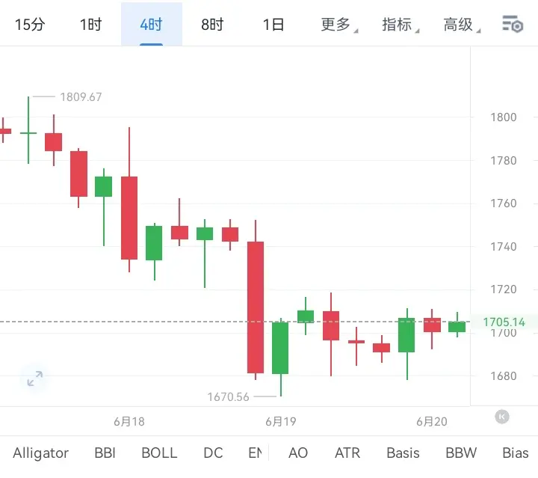Enable the DC indicator
This screenshot has height=478, width=538.
(x=213, y=453)
